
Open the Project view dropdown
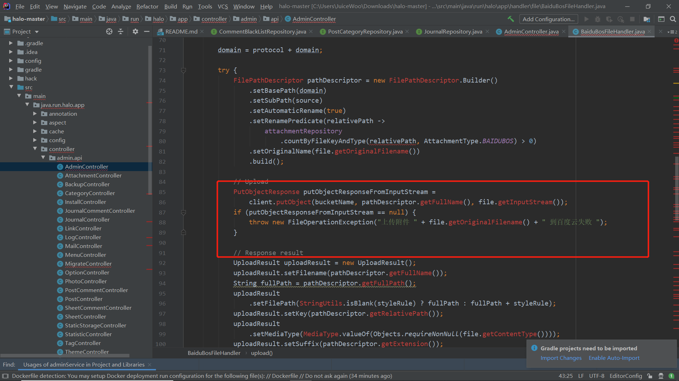(37, 31)
